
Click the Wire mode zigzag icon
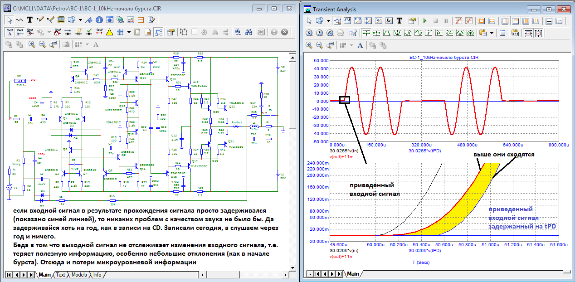19,20
